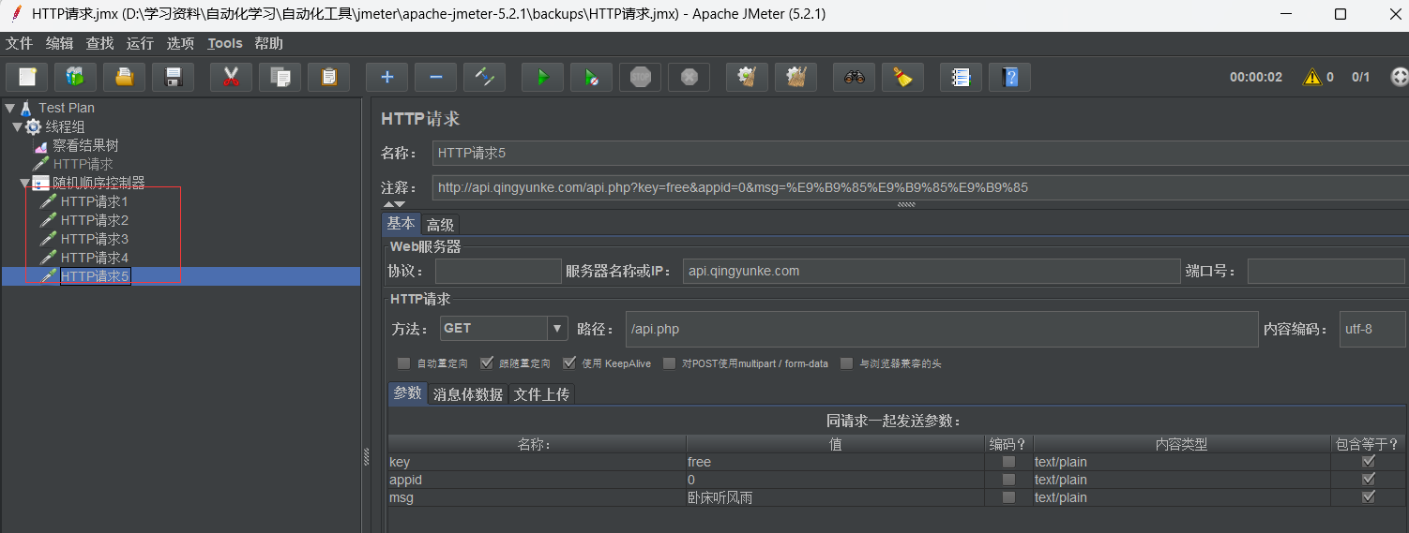Select the 随机顺序控制器 controller node
Image resolution: width=1409 pixels, height=533 pixels.
tap(98, 183)
